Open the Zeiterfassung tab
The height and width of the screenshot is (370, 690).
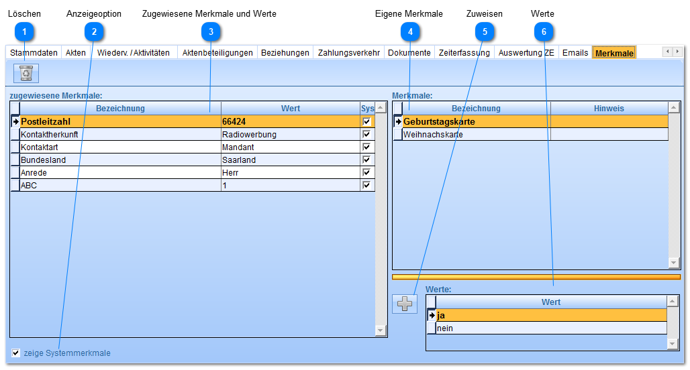point(464,53)
